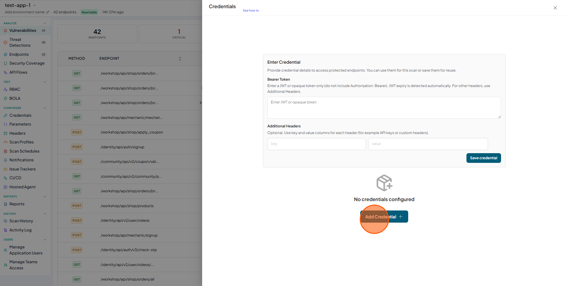Click the Reports document icon
The image size is (566, 286).
click(5, 204)
